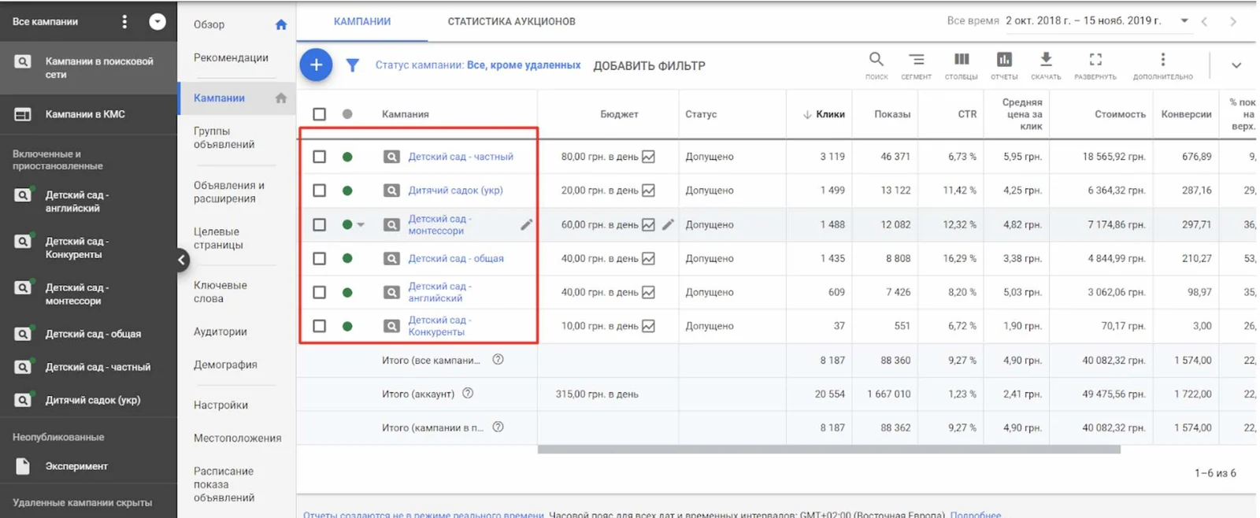Click the three-dots menu next to Все кампании
The height and width of the screenshot is (518, 1260).
click(124, 22)
